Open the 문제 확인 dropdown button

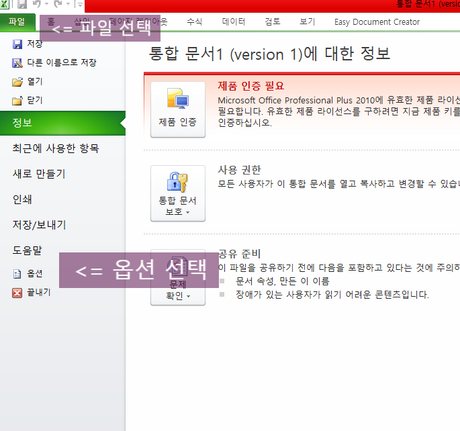coord(178,277)
